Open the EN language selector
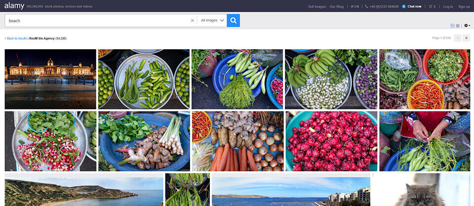This screenshot has width=474, height=206. coord(354,6)
